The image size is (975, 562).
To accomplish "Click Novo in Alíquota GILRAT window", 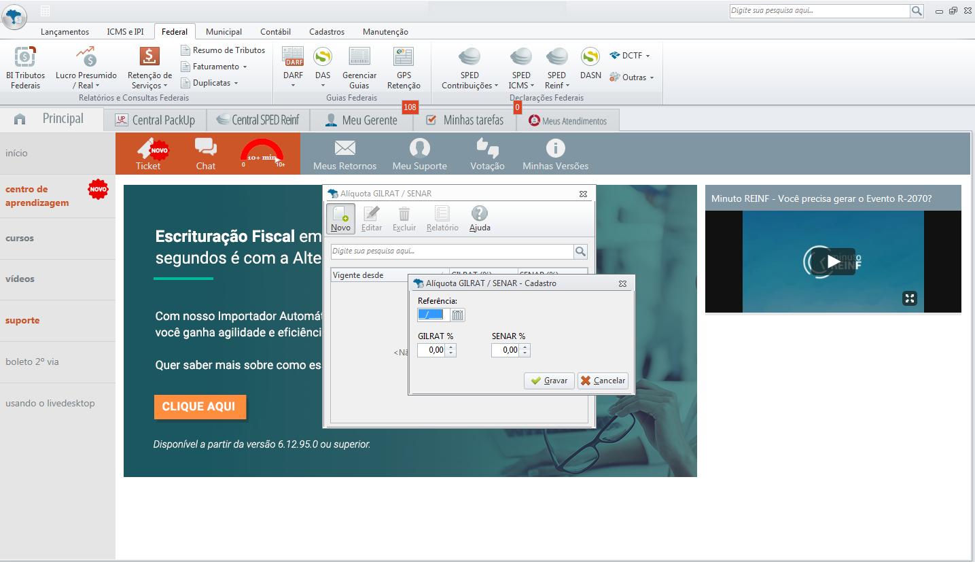I will click(x=340, y=219).
